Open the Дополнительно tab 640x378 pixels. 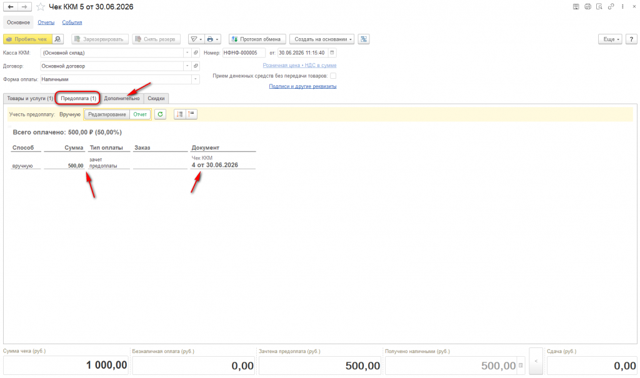click(x=122, y=98)
